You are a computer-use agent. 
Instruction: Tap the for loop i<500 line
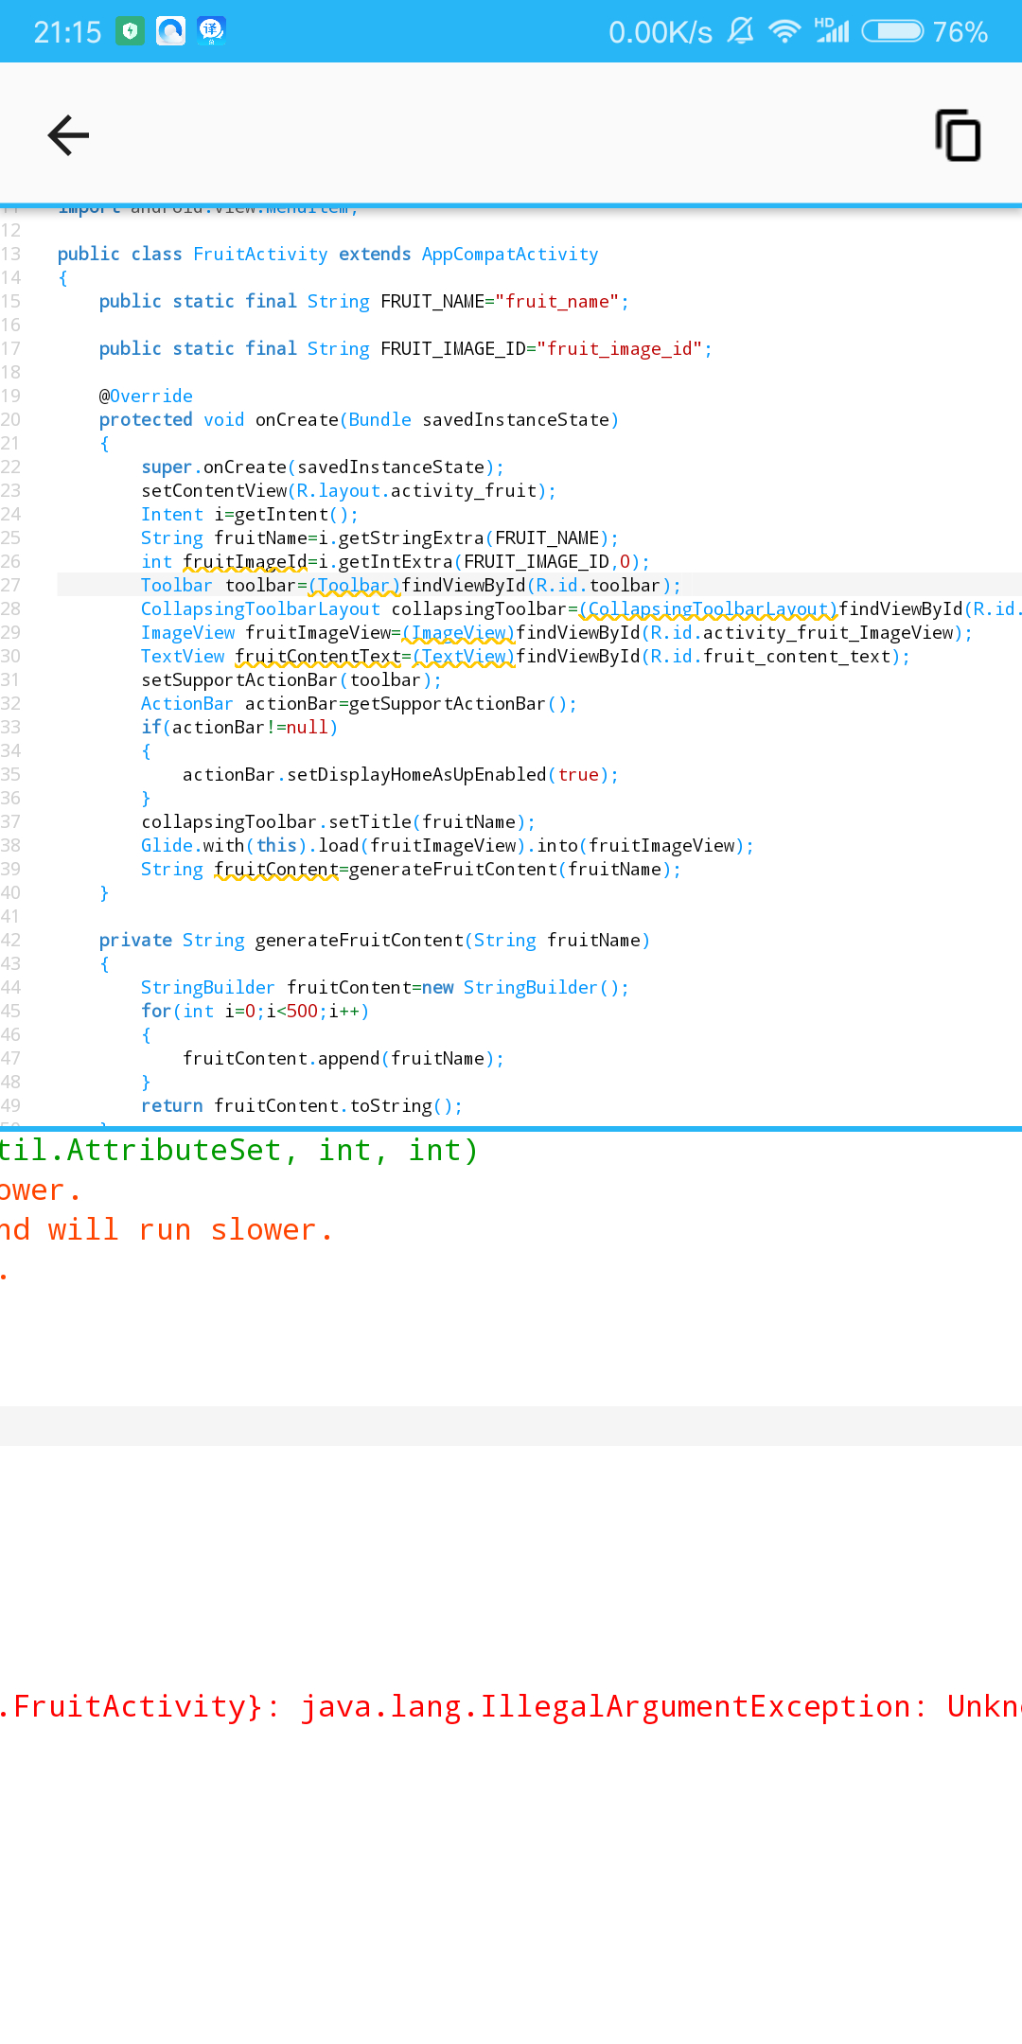coord(255,1011)
